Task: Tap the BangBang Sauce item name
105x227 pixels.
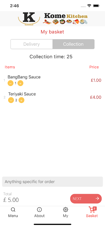Action: click(24, 77)
